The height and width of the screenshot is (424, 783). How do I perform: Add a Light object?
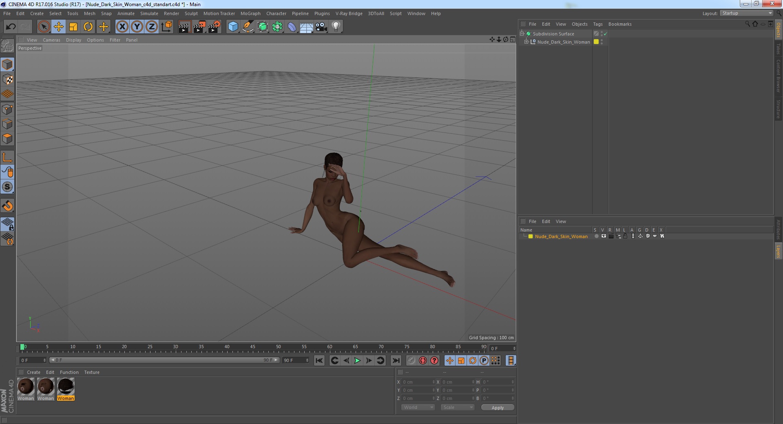point(336,27)
